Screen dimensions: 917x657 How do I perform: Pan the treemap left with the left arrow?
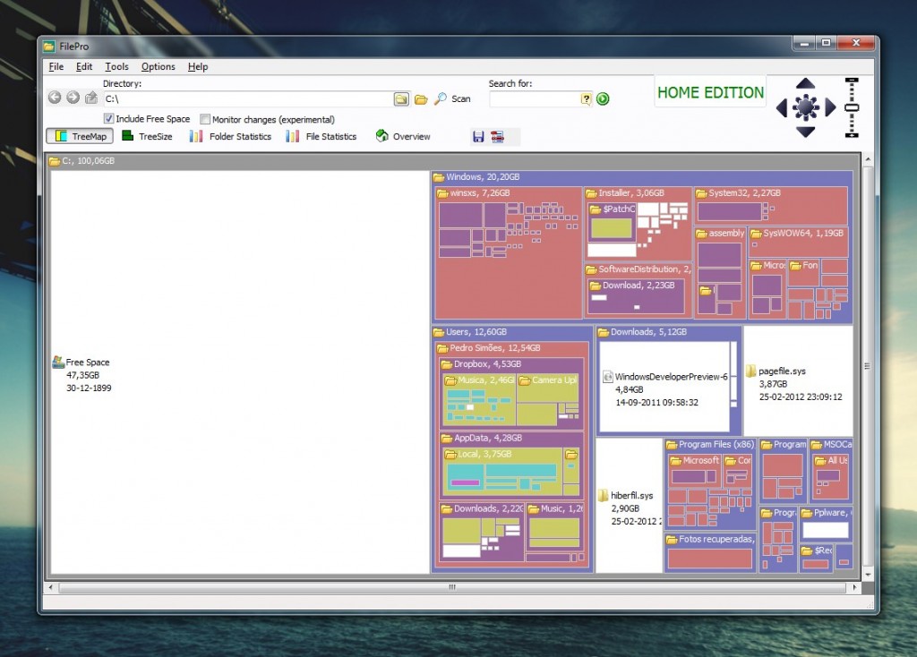click(x=781, y=107)
